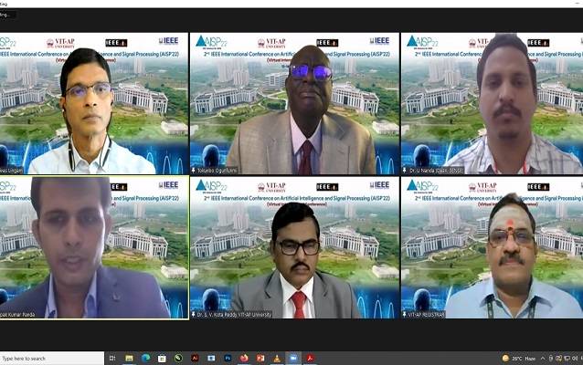Open Adobe Photoshop from the taskbar

(227, 358)
